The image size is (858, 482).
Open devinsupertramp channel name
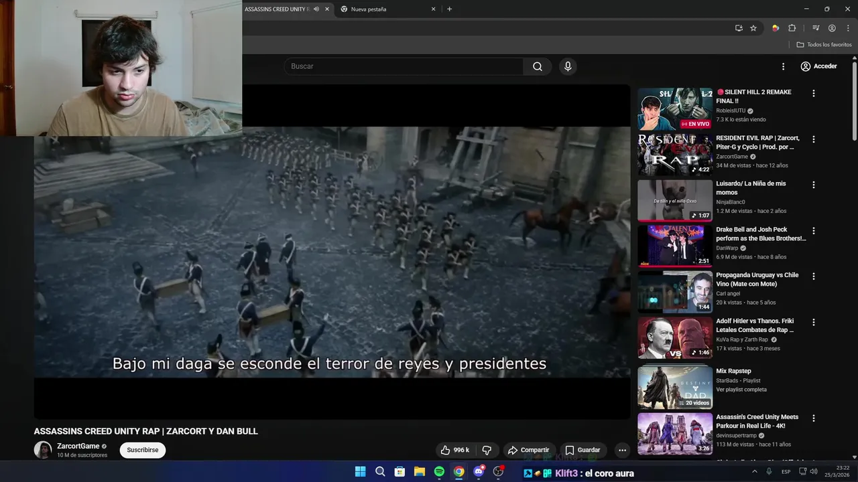click(736, 435)
